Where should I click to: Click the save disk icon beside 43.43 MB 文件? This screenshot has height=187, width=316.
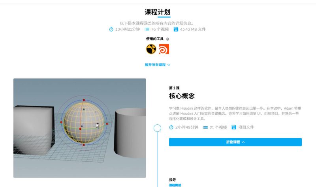[176, 29]
